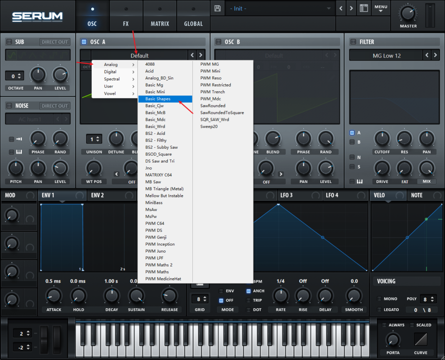445x360 pixels.
Task: Open the MENU dropdown
Action: [381, 8]
